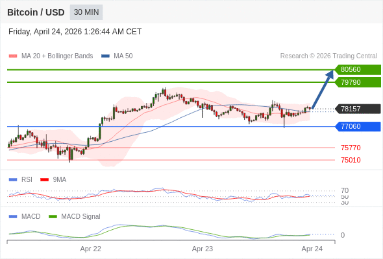Click the 75770 red support label
This screenshot has height=259, width=383.
(351, 148)
